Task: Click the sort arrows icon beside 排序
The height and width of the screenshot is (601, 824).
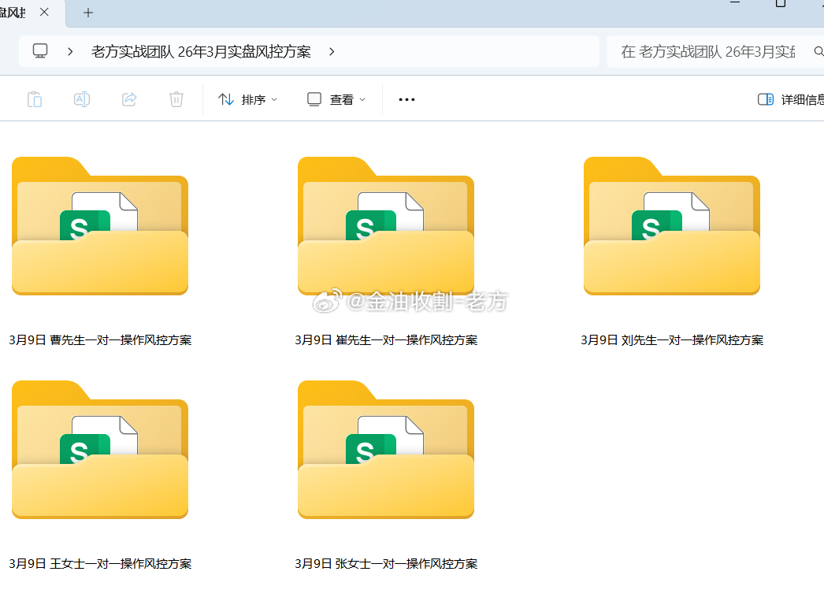Action: point(226,98)
